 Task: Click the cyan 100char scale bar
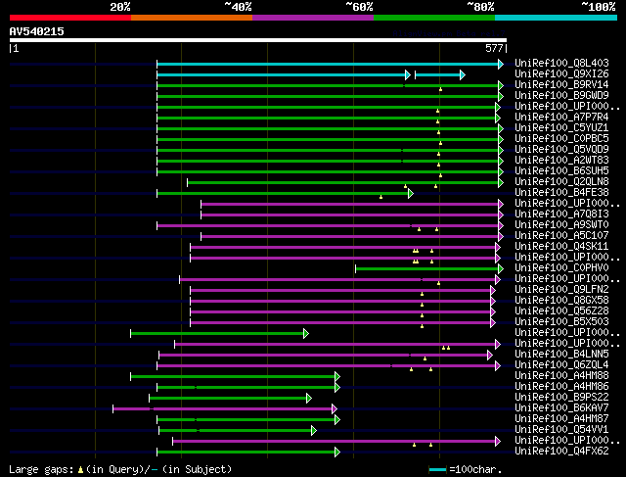click(437, 469)
